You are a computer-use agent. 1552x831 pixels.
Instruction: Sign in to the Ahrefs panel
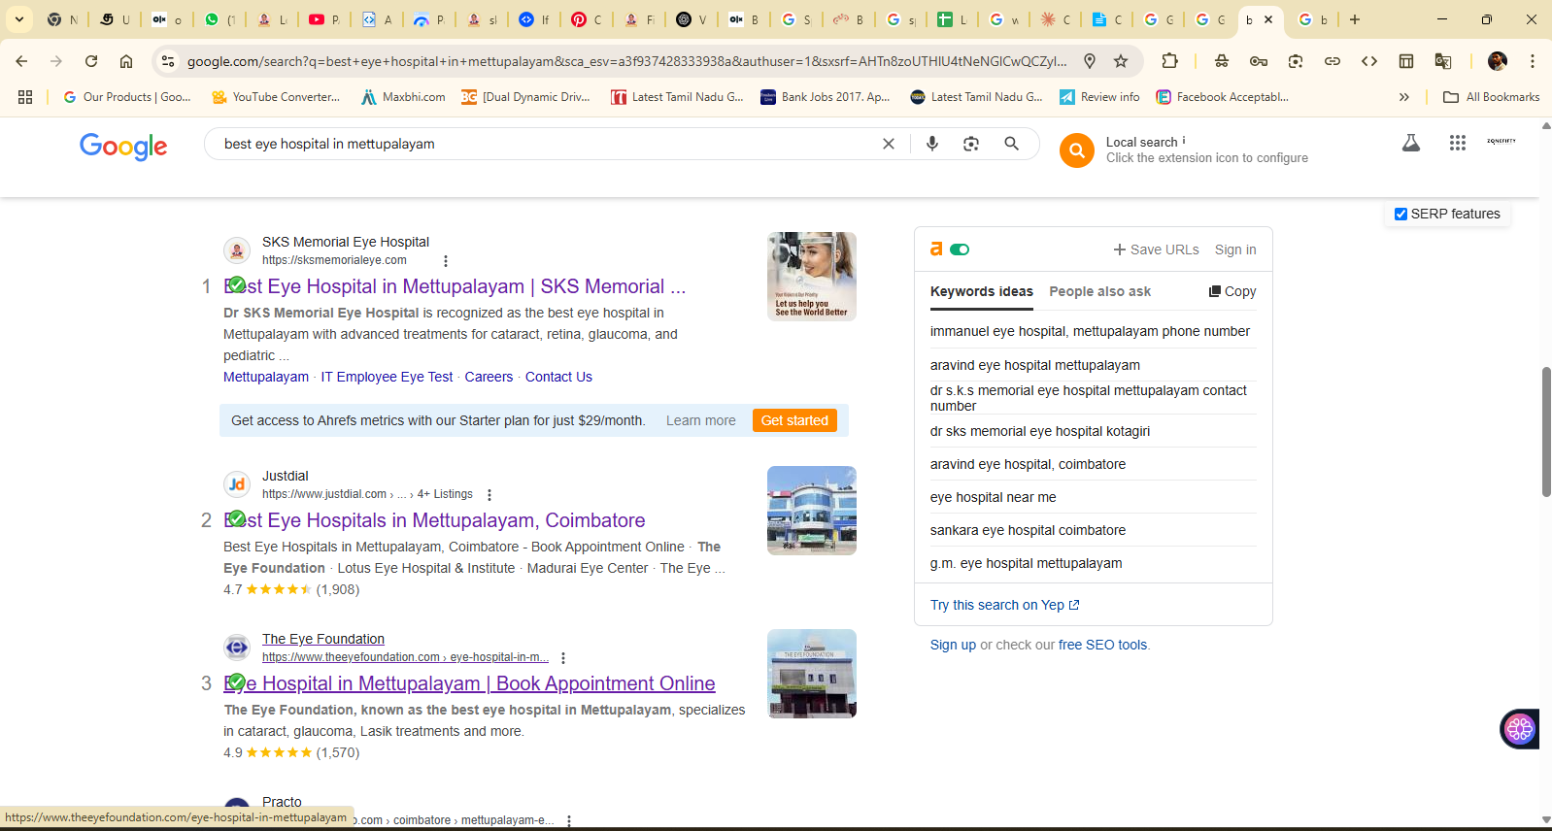tap(1235, 249)
